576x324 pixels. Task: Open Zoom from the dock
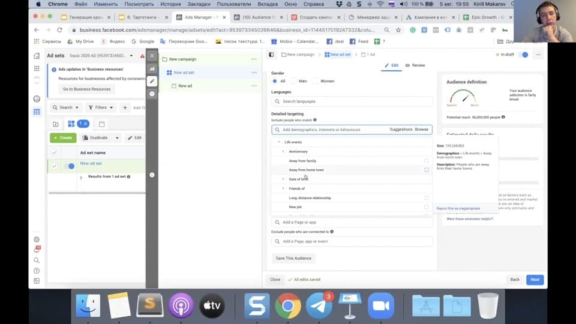click(380, 305)
